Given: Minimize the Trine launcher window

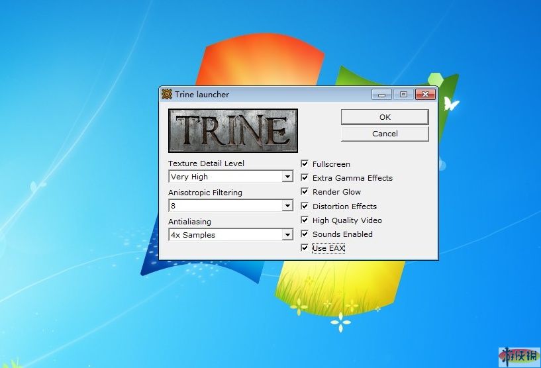Looking at the screenshot, I should coord(381,94).
